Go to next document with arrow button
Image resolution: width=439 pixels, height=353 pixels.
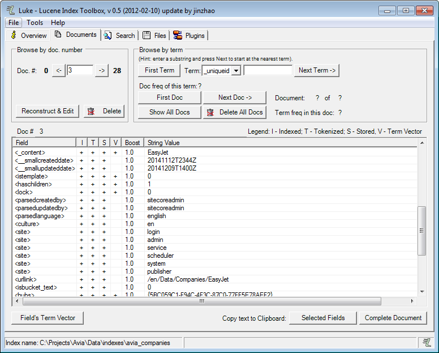101,71
